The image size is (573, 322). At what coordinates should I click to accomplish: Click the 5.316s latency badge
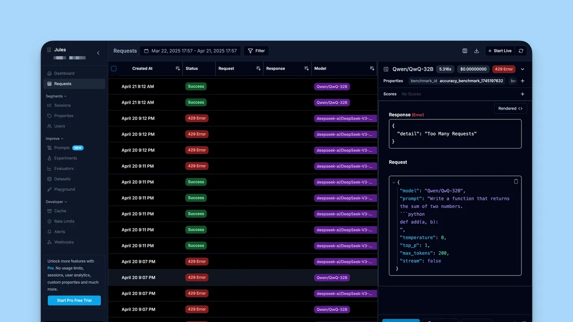(x=445, y=69)
